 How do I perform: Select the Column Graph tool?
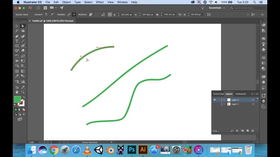click(23, 82)
